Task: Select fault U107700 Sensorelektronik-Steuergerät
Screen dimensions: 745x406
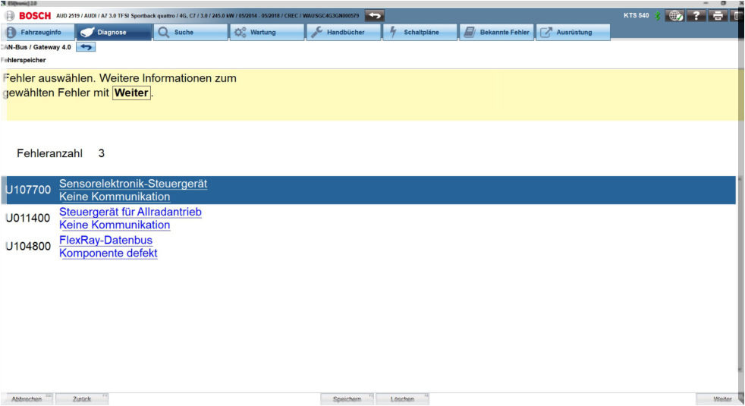Action: (x=133, y=190)
